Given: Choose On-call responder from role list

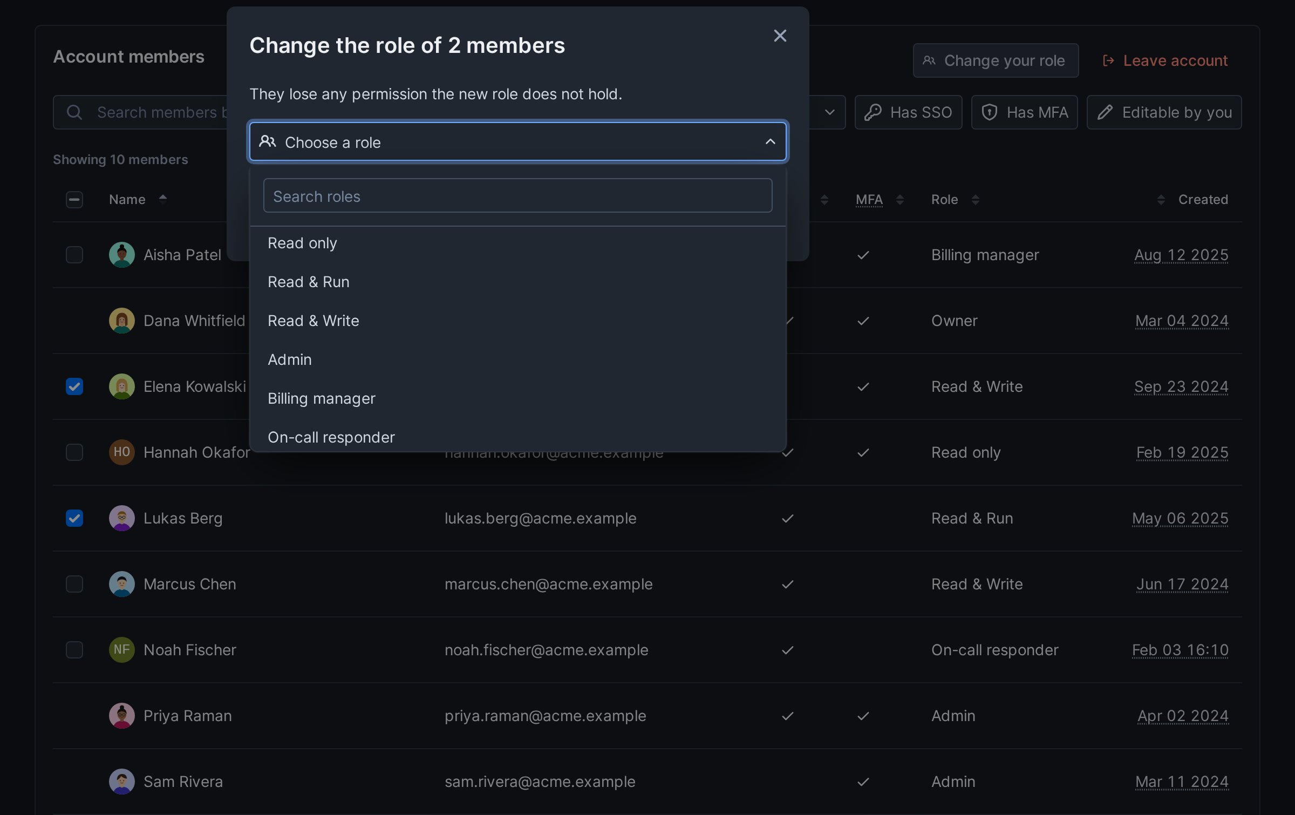Looking at the screenshot, I should coord(517,436).
